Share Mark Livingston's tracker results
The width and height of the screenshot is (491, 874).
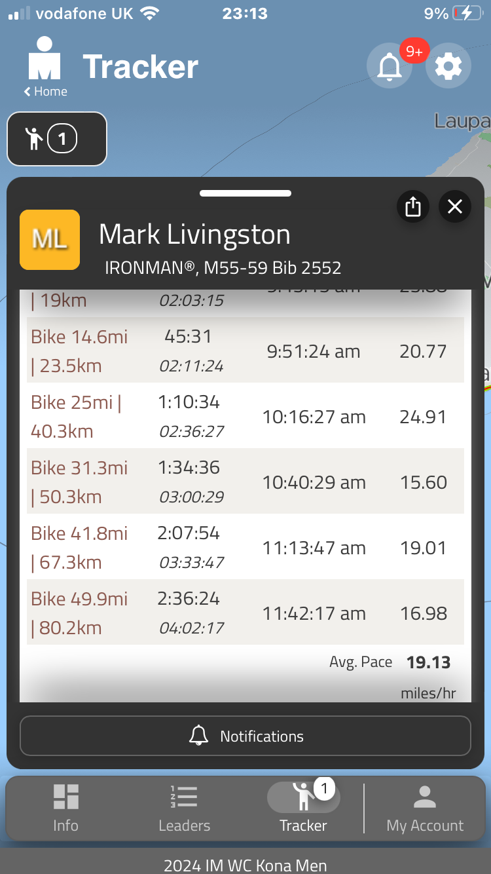(x=412, y=207)
